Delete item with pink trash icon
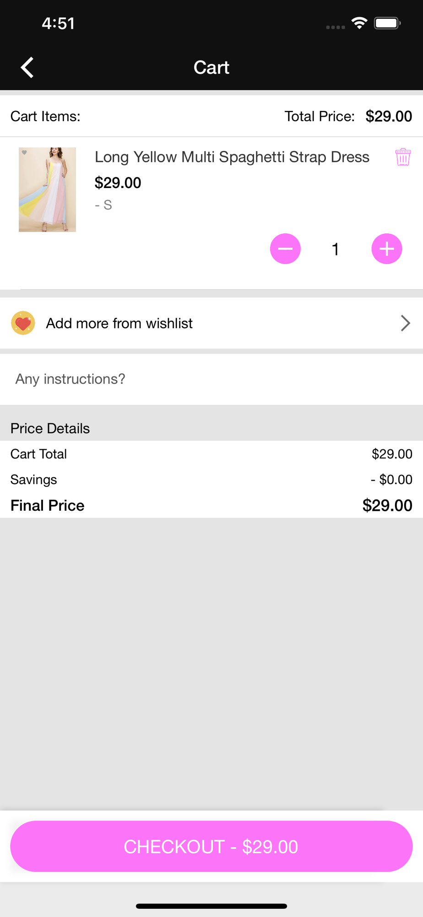423x917 pixels. click(403, 157)
